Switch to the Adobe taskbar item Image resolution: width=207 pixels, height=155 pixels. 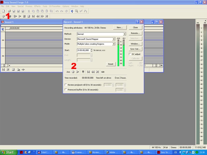(112, 152)
